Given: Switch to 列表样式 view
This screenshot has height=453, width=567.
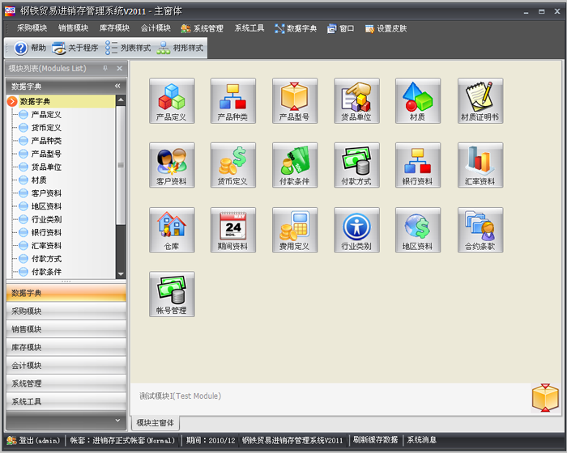Looking at the screenshot, I should tap(129, 49).
